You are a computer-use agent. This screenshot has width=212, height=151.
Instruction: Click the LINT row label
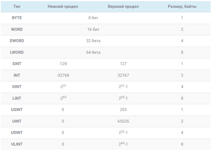tap(17, 98)
